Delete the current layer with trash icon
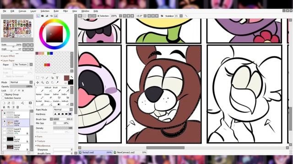The width and height of the screenshot is (293, 164). tap(18, 107)
